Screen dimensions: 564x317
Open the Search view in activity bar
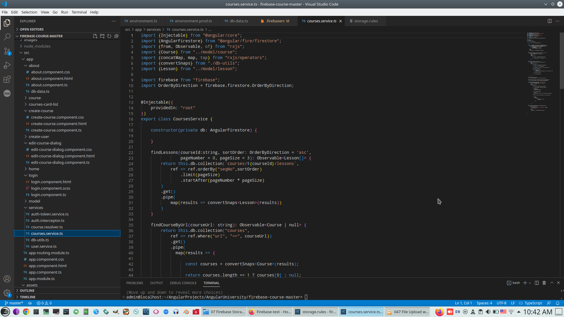[7, 37]
